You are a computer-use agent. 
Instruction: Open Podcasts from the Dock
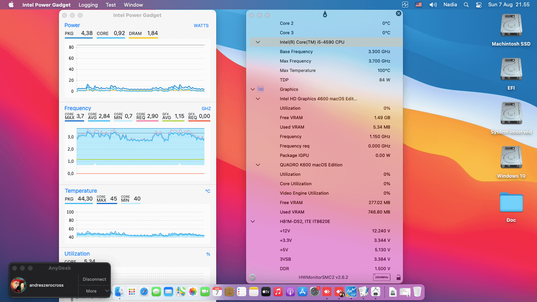point(290,292)
